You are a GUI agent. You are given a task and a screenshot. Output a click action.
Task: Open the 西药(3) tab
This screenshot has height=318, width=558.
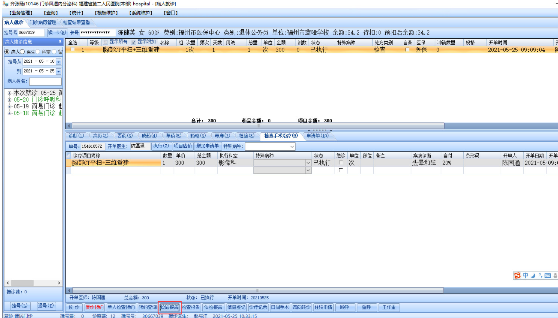[125, 136]
